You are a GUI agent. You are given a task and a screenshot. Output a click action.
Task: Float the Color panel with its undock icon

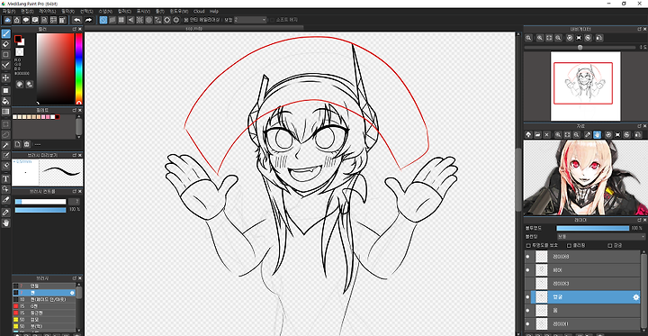point(75,29)
